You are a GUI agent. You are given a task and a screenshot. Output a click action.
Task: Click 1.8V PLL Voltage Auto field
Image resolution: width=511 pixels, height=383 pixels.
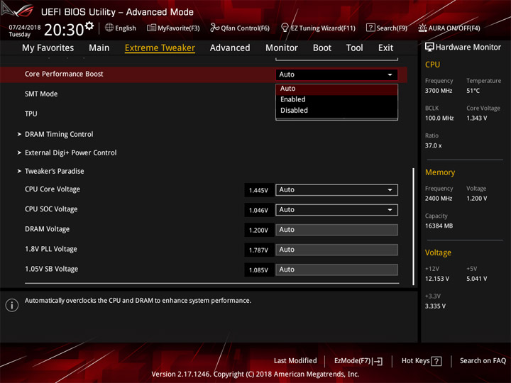tap(336, 250)
